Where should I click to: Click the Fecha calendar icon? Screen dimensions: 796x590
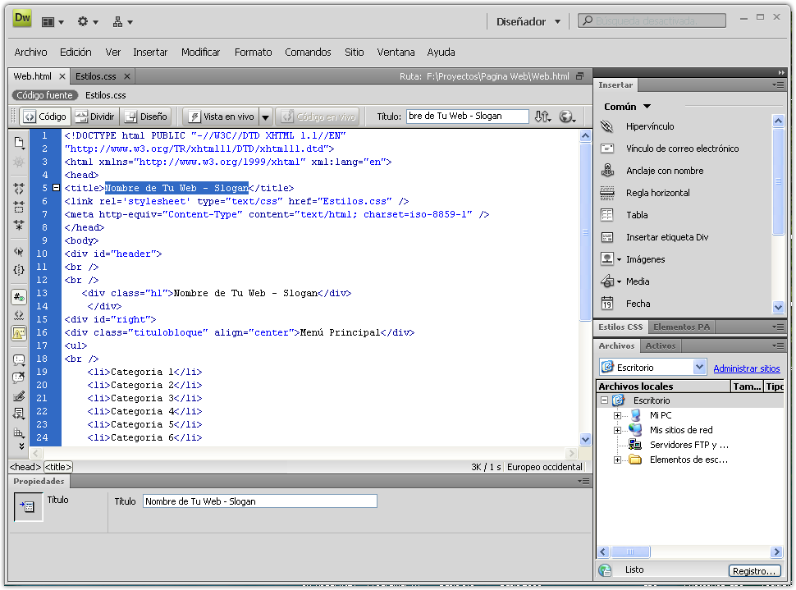(x=607, y=304)
